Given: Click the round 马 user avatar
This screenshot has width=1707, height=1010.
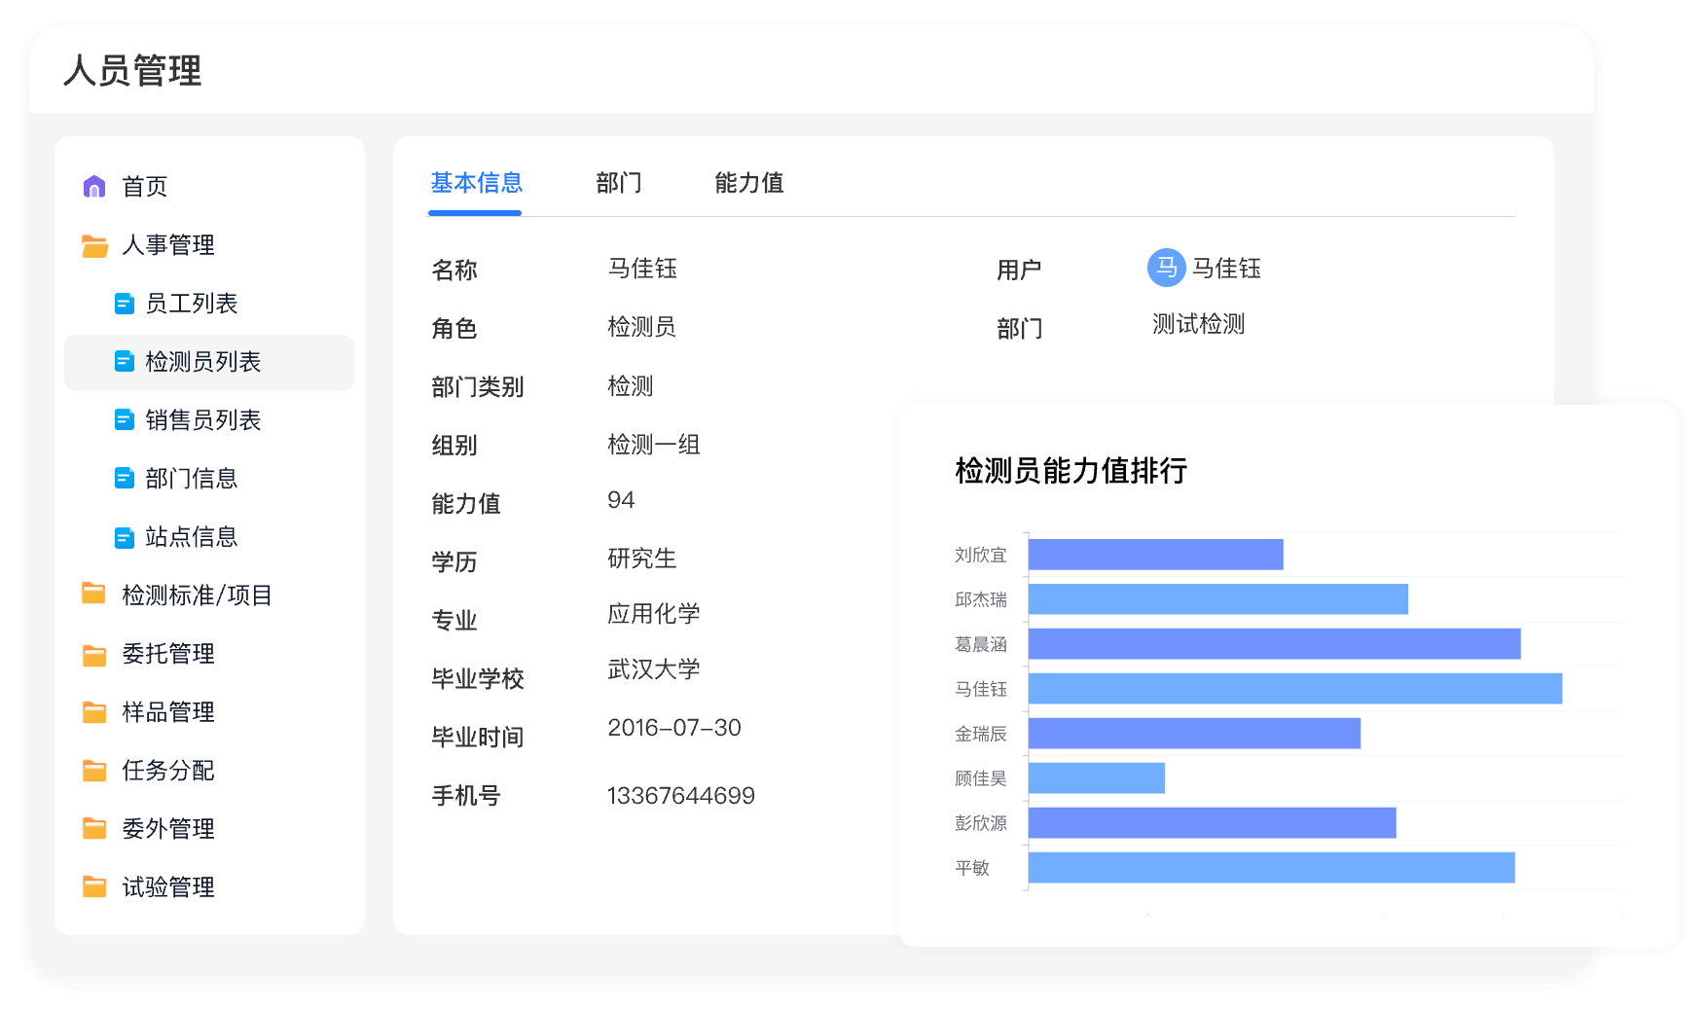Looking at the screenshot, I should pyautogui.click(x=1166, y=268).
